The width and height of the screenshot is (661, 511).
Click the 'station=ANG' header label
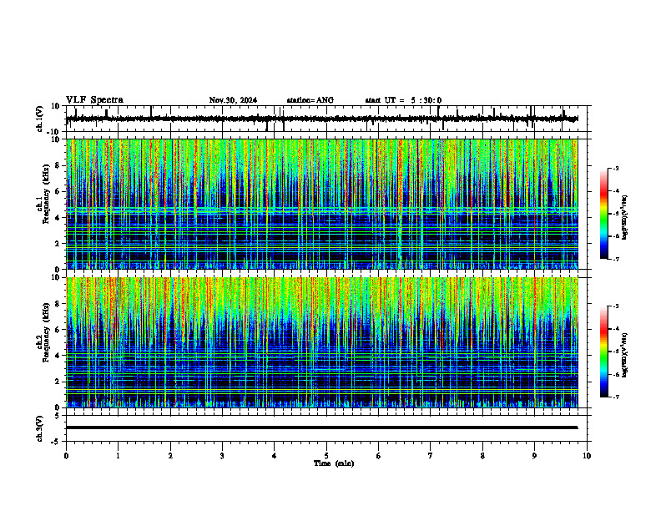click(310, 100)
